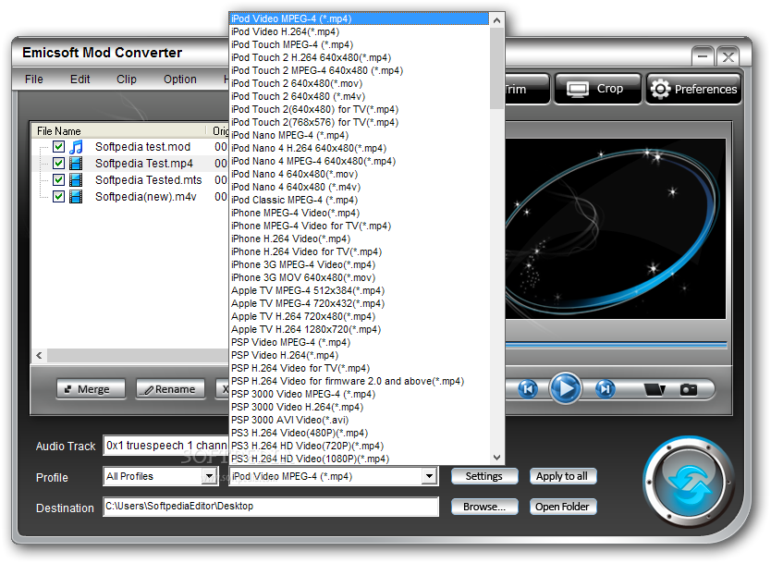Choose PSP Video MPEG-4 (*.mp4)
The height and width of the screenshot is (563, 771).
click(360, 342)
